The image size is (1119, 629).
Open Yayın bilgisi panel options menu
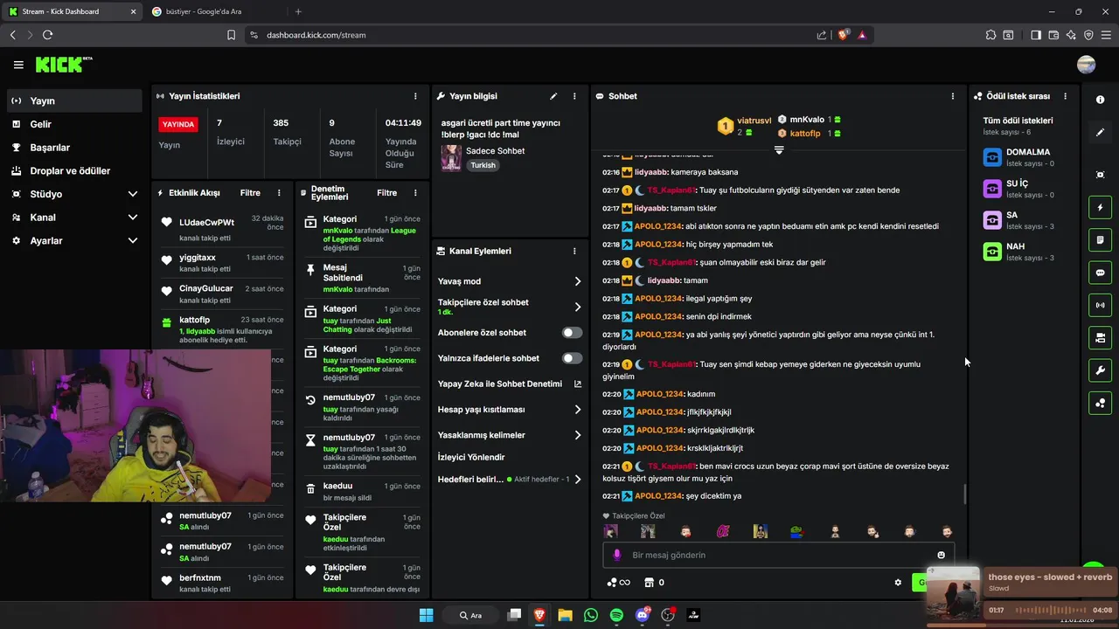574,96
